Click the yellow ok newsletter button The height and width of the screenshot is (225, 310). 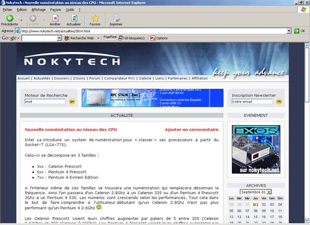(279, 101)
